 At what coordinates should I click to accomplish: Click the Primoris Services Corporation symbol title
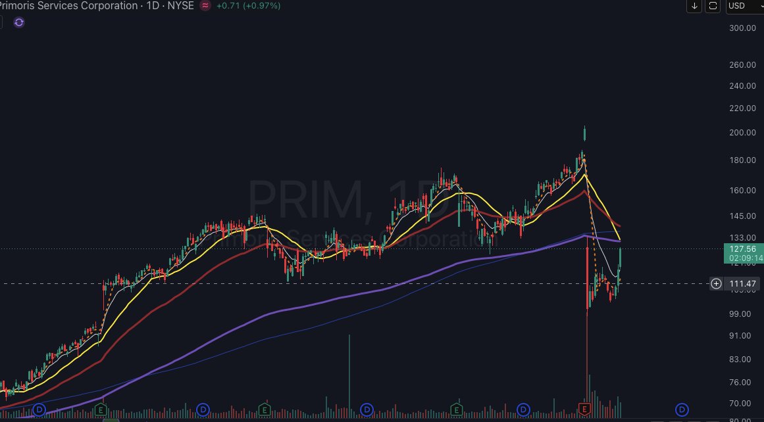(x=68, y=6)
